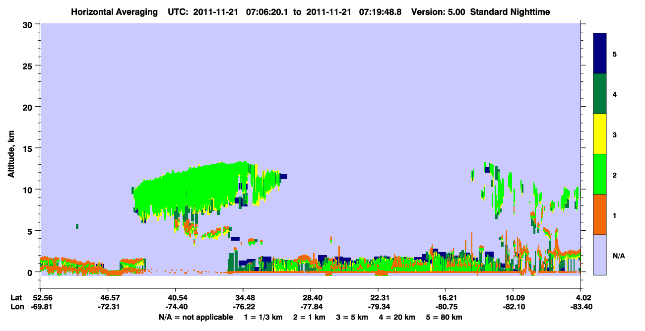The image size is (645, 331).
Task: Click latitude value 46.57
Action: click(x=108, y=297)
